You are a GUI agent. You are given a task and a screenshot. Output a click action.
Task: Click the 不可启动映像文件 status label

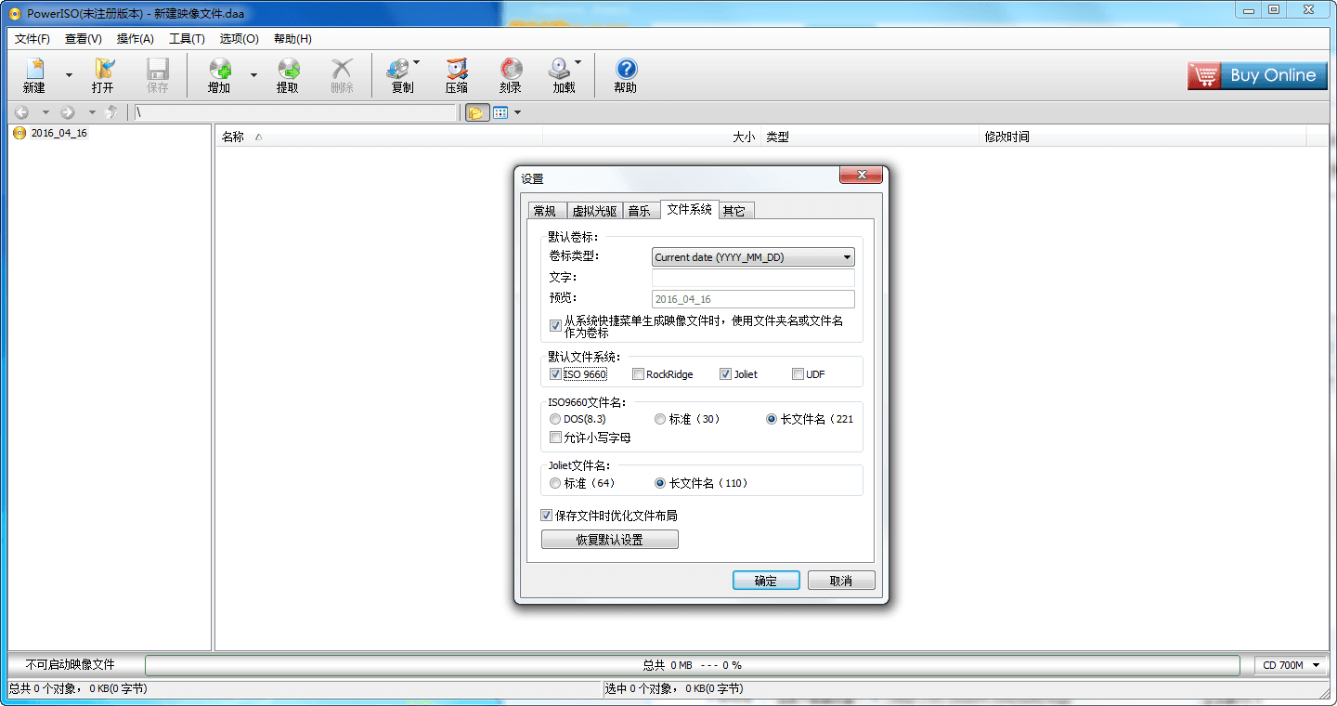71,665
